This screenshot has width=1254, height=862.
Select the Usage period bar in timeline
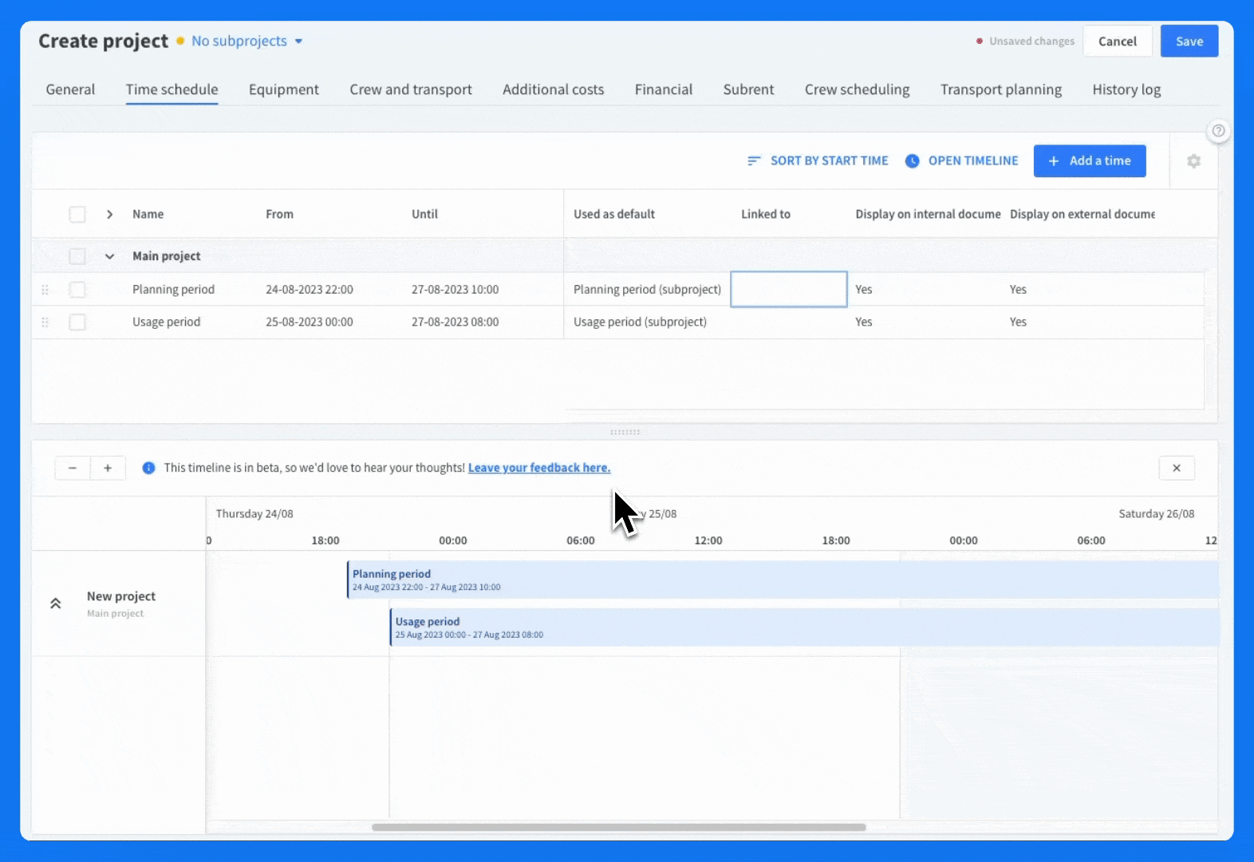804,627
